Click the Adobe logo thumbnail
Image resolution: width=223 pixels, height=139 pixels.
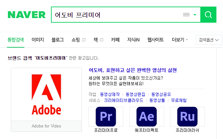pyautogui.click(x=46, y=94)
